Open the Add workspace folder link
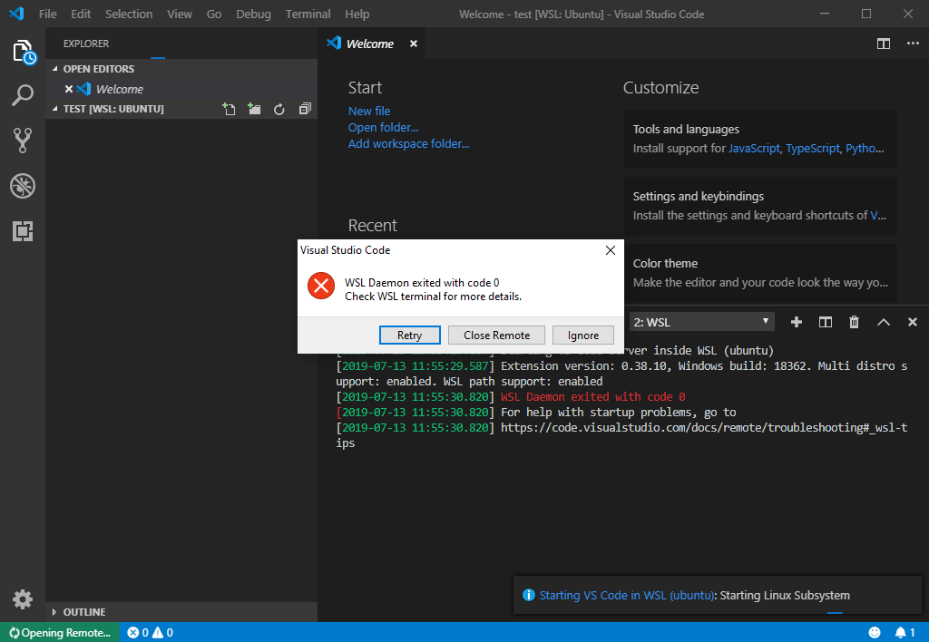 tap(408, 143)
